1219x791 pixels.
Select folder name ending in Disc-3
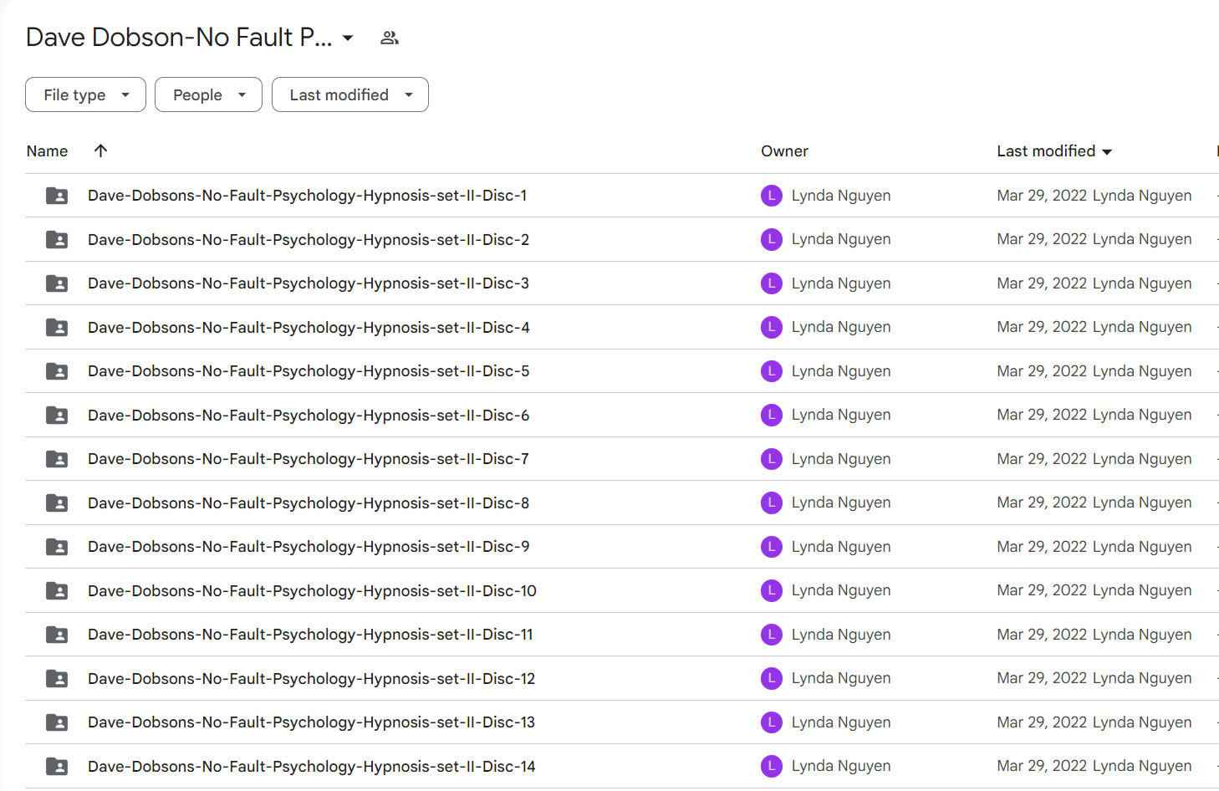[309, 283]
